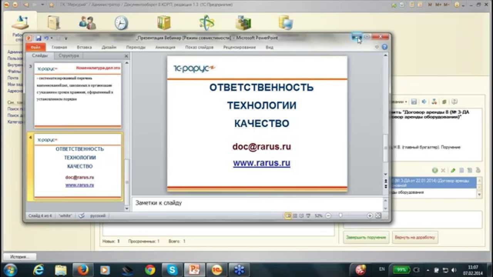Click the slide area vertical scrollbar thumb
The height and width of the screenshot is (277, 493).
386,148
